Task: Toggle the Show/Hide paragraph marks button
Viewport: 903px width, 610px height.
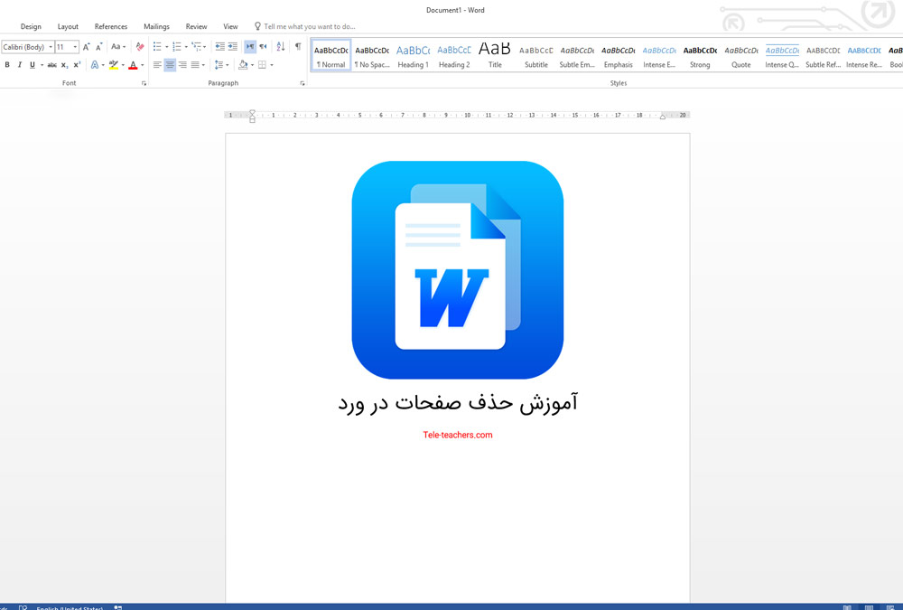Action: 298,47
